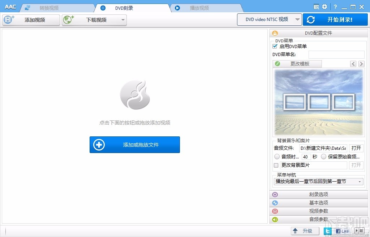
Task: Click the settings gear icon in title bar
Action: coord(324,7)
